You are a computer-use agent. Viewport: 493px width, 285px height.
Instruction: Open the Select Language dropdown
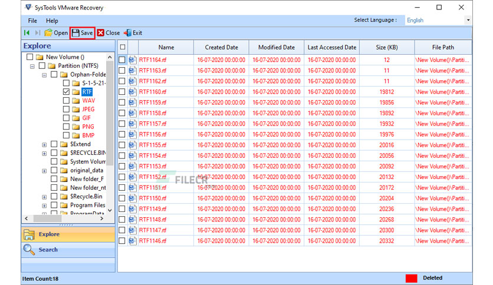[x=468, y=20]
